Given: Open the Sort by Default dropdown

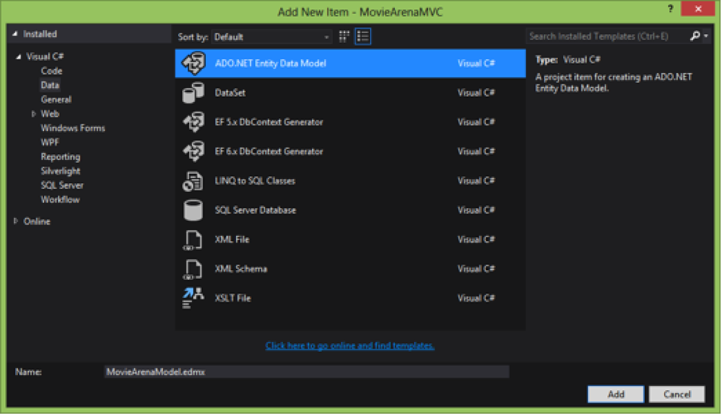Looking at the screenshot, I should click(272, 37).
